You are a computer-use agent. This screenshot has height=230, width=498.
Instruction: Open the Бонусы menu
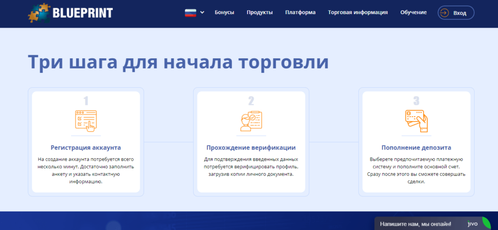(x=224, y=13)
